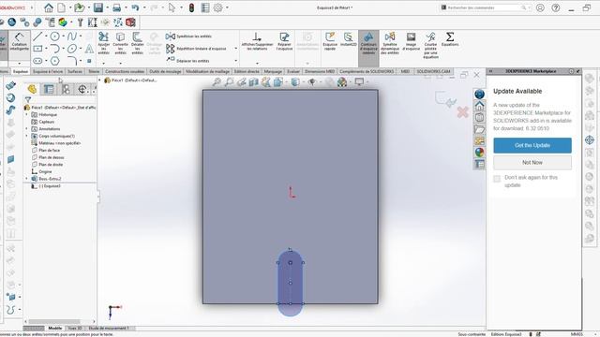Viewport: 600px width, 337px height.
Task: Click Convertir les entités tool
Action: [x=121, y=43]
